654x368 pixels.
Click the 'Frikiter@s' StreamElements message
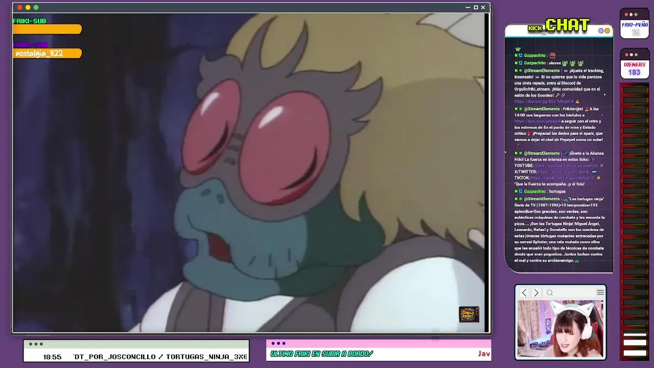pos(558,124)
